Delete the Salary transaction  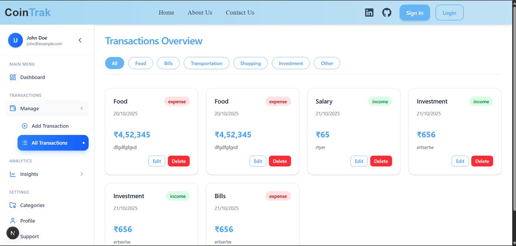pos(381,161)
